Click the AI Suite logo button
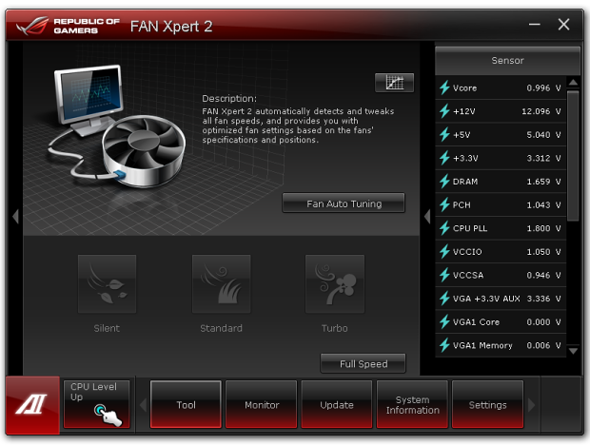Screen dimensions: 590x445 tap(32, 405)
